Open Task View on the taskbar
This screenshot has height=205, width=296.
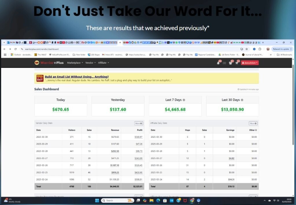(x=138, y=200)
